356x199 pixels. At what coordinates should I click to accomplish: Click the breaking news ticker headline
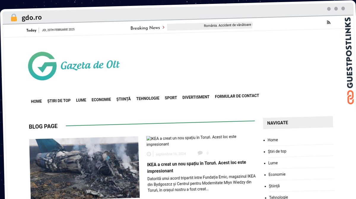[x=228, y=26]
